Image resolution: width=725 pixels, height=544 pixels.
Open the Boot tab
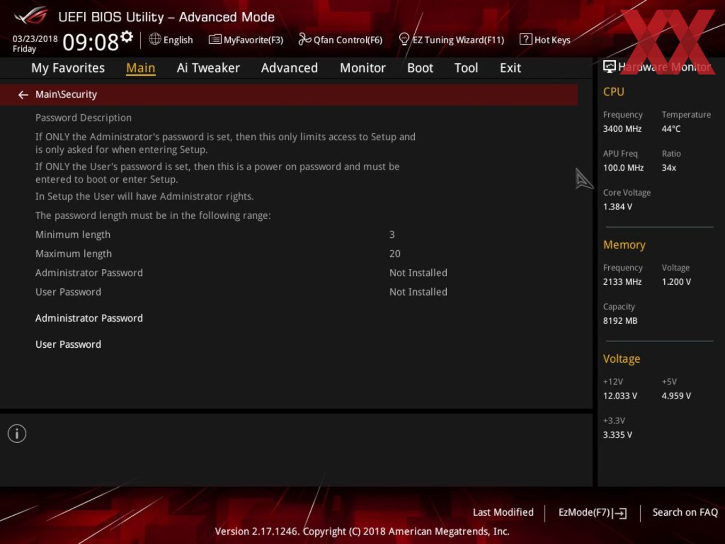(x=420, y=68)
